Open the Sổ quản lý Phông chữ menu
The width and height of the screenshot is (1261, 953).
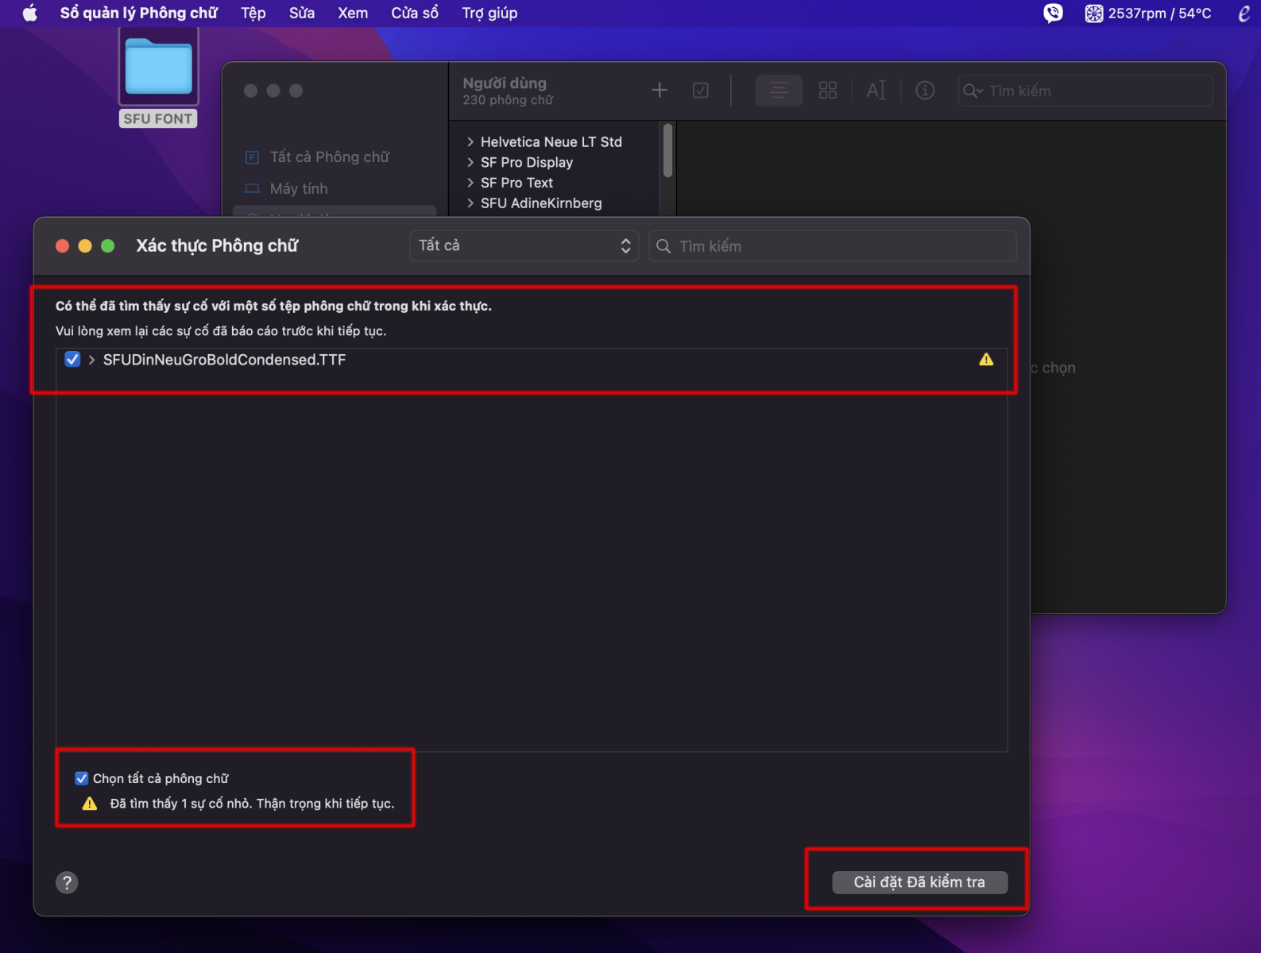coord(138,13)
